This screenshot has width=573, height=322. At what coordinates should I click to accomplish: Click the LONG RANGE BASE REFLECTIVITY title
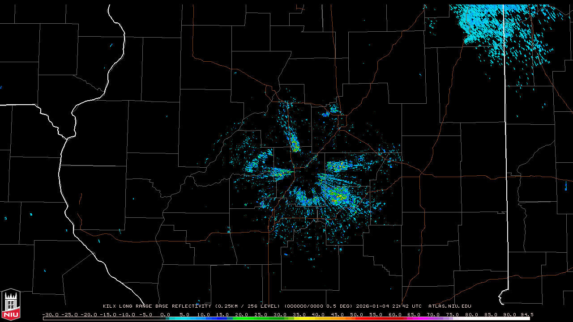click(165, 306)
